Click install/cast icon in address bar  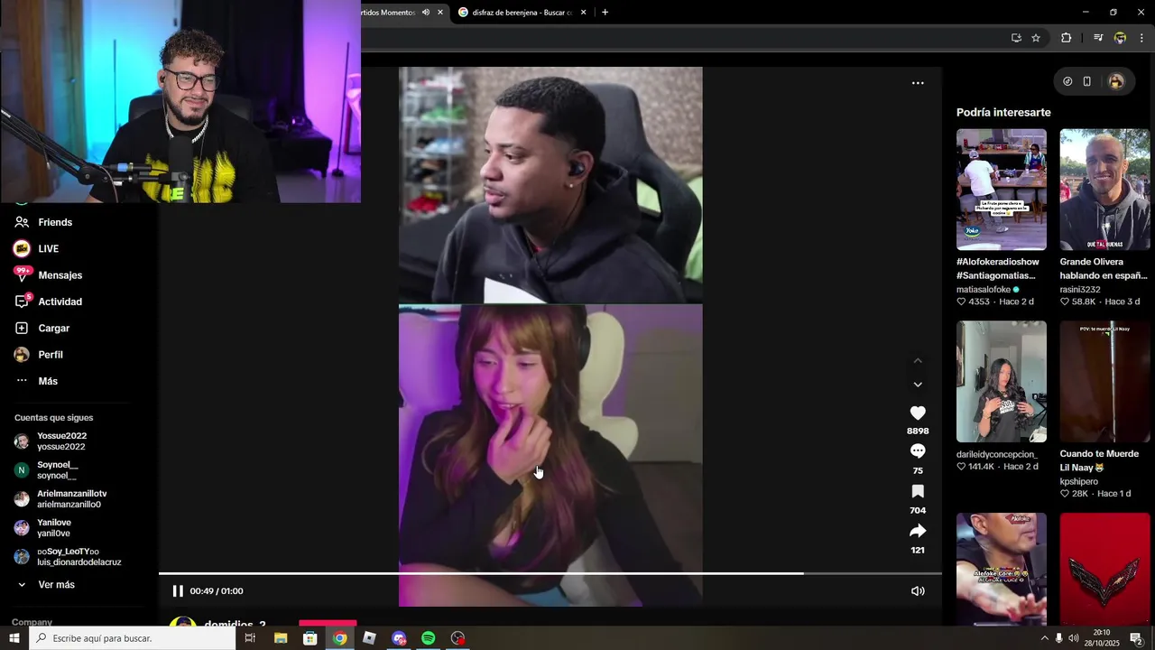(x=1016, y=38)
